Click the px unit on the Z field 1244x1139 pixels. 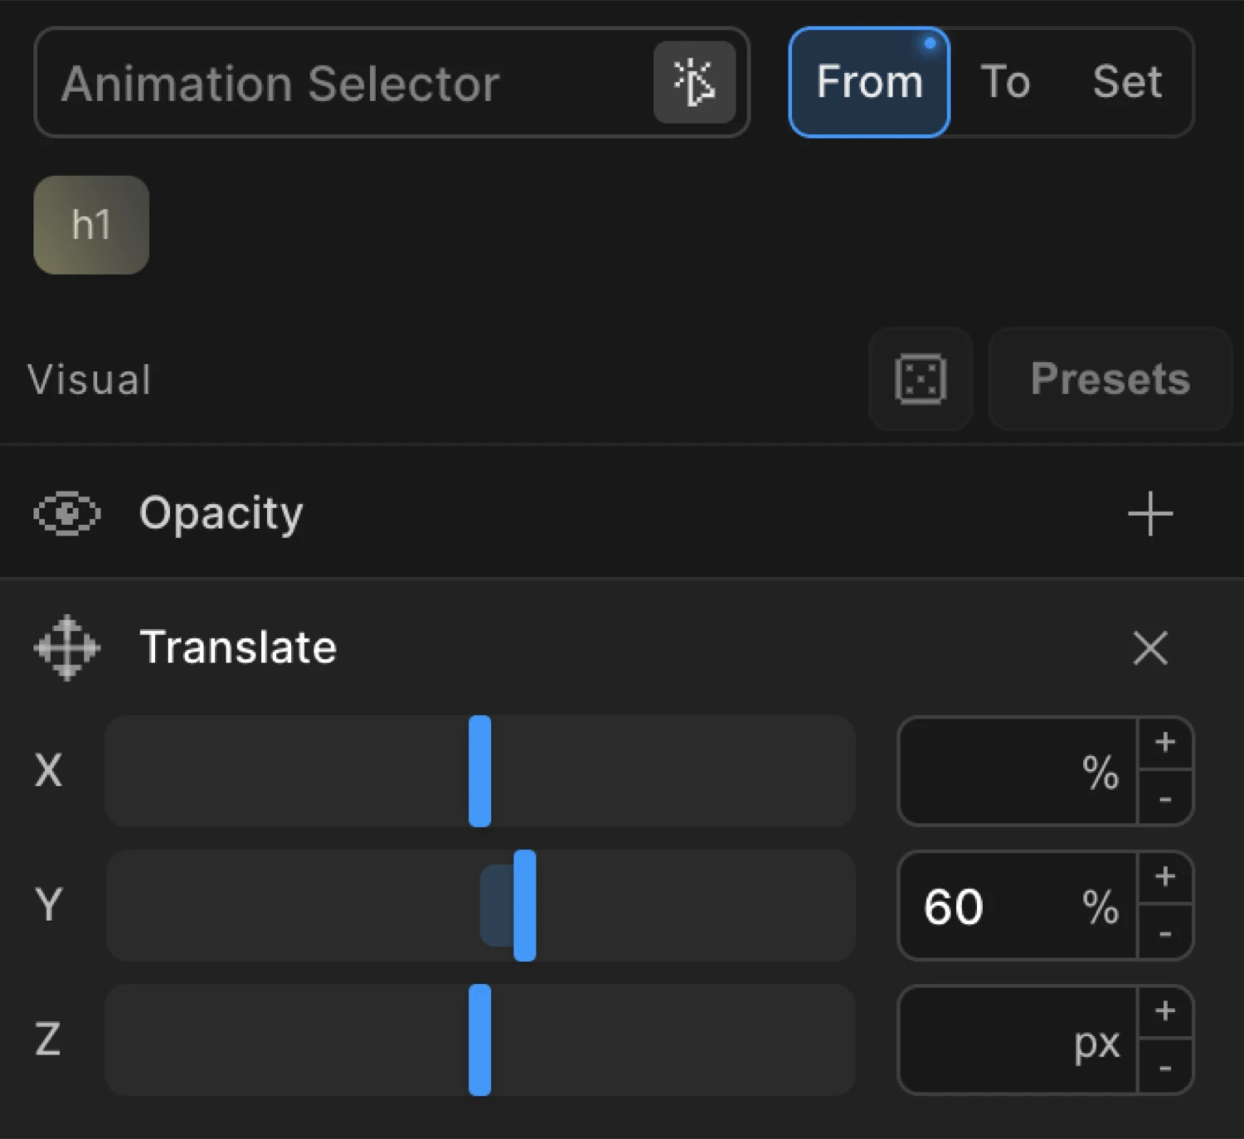point(1097,1041)
